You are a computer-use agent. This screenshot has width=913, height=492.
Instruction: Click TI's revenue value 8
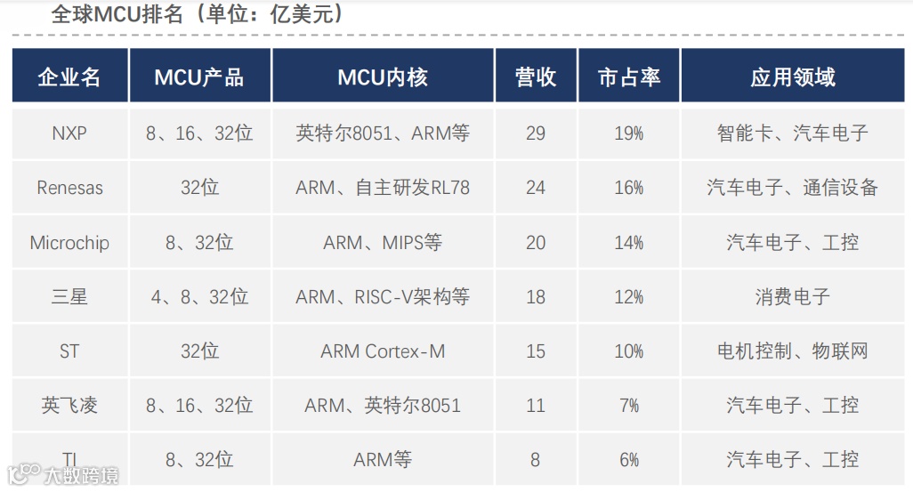(x=536, y=460)
